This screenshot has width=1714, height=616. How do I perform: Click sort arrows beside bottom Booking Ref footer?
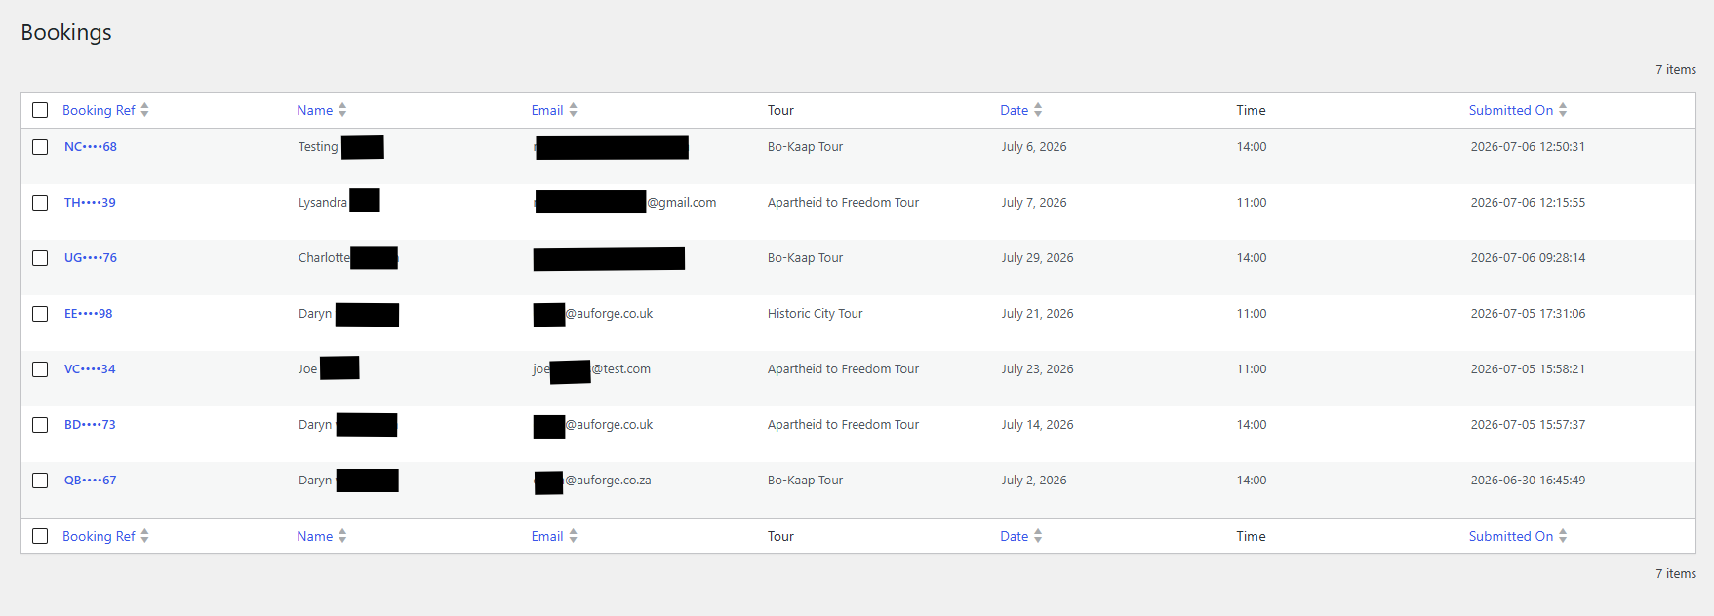144,536
